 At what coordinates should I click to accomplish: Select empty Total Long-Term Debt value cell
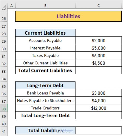pos(99,115)
